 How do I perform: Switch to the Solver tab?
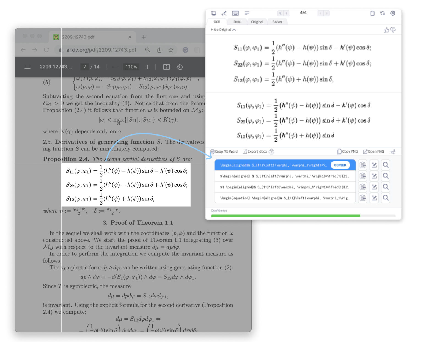[278, 22]
